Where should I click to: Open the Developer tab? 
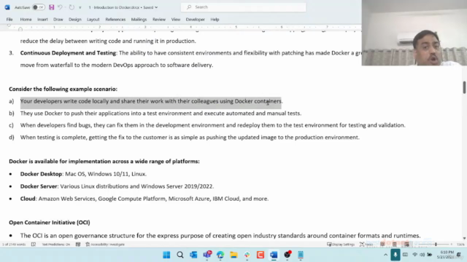(x=196, y=20)
